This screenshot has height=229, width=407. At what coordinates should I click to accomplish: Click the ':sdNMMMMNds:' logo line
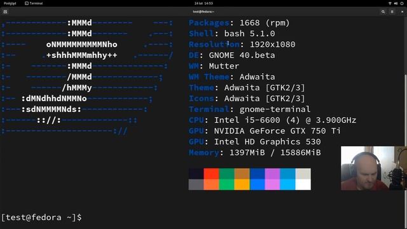52,109
